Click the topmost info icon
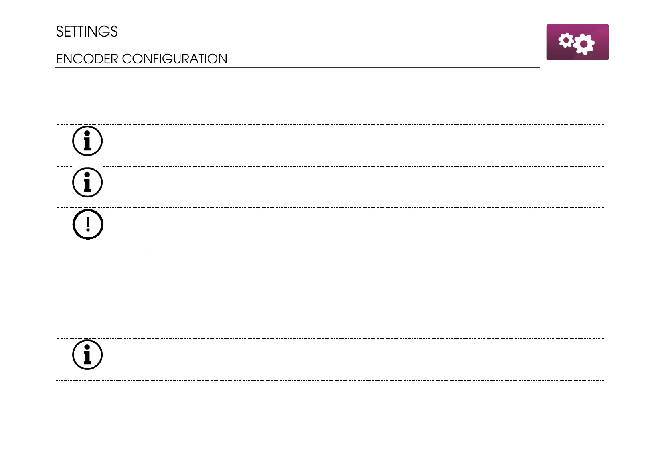 tap(87, 141)
